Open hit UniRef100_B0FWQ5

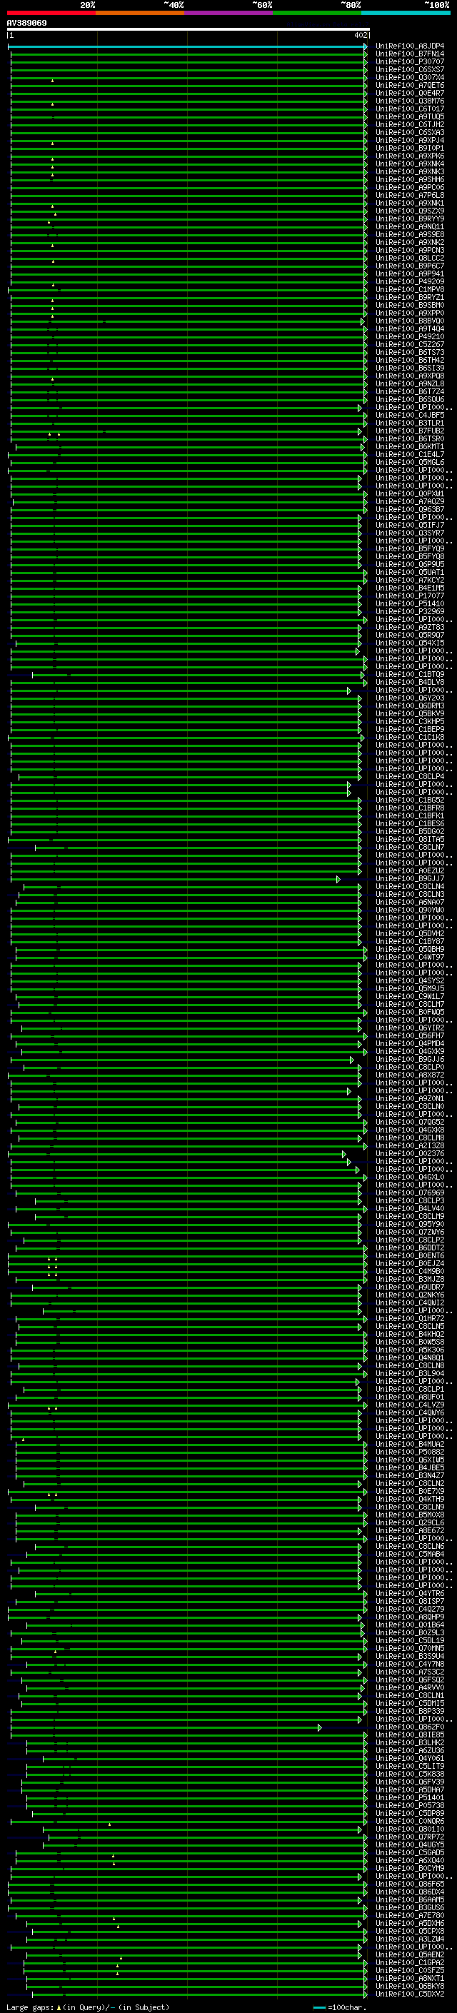tap(409, 1012)
